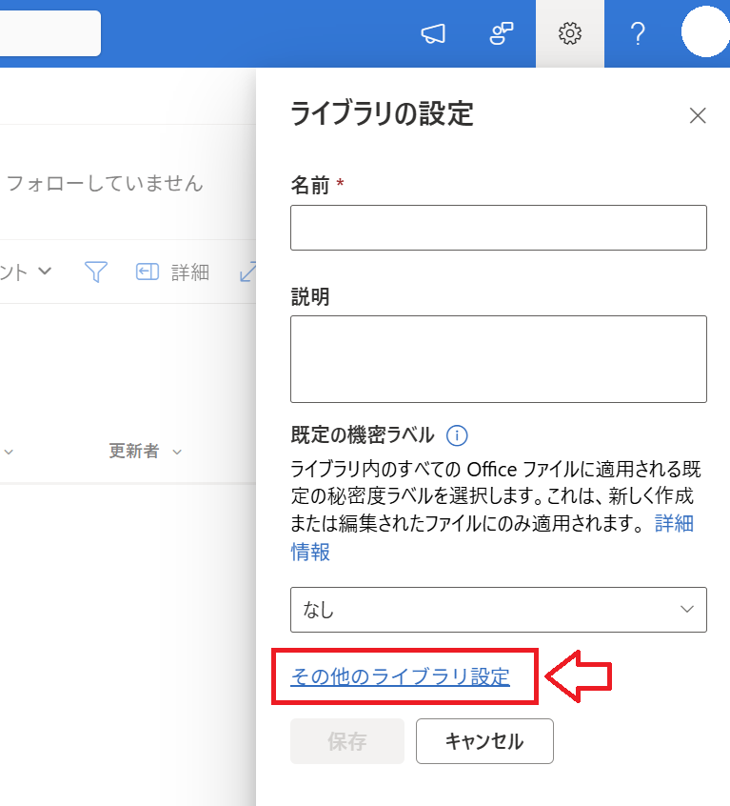
Task: Expand the 更新者 column header menu
Action: 146,452
